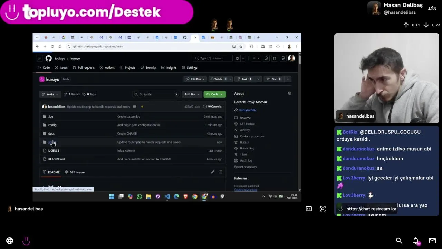Open Edge browser from taskbar
Viewport: 442px width, 249px height.
[176, 196]
